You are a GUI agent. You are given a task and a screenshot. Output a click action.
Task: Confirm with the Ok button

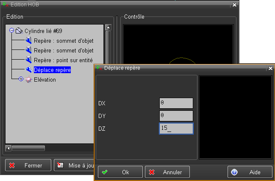(x=120, y=172)
